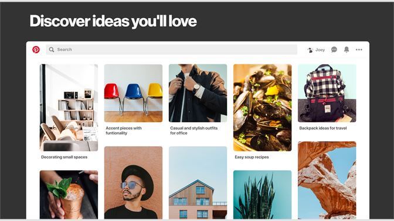Viewport: 394px width, 221px height.
Task: Select the Casual and stylish outfits pin image
Action: point(198,93)
